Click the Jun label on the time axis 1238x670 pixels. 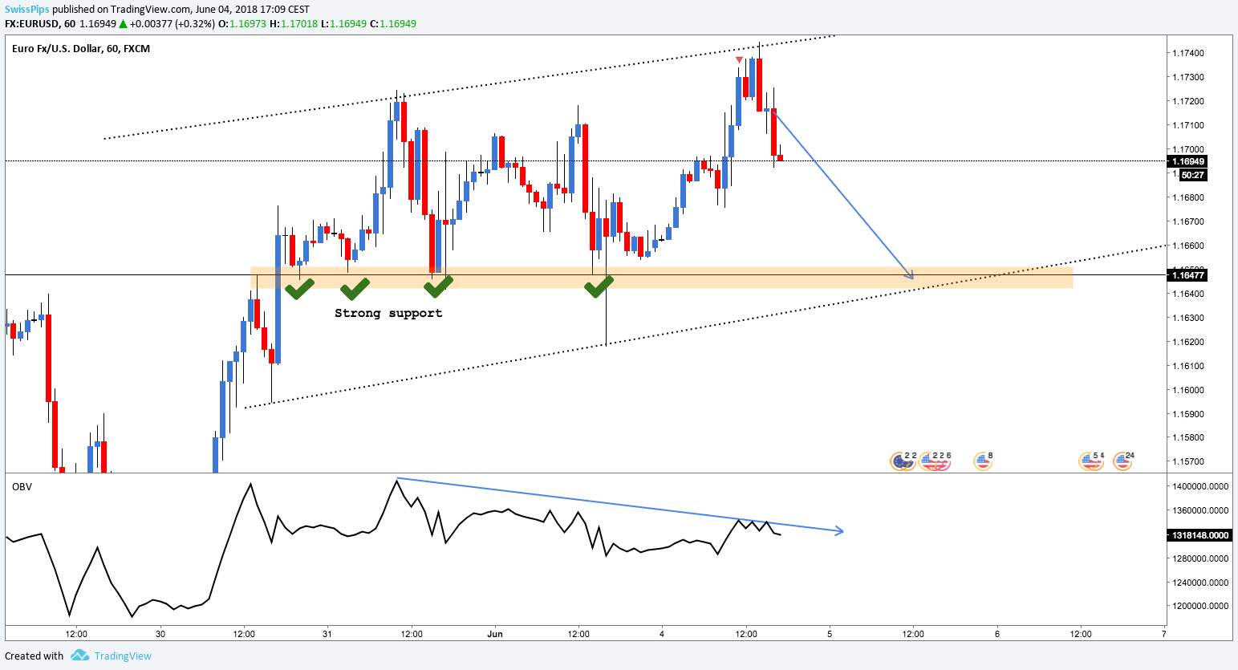[x=495, y=634]
